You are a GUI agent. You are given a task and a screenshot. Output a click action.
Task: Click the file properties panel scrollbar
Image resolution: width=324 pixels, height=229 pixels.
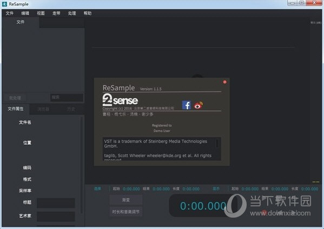82,165
